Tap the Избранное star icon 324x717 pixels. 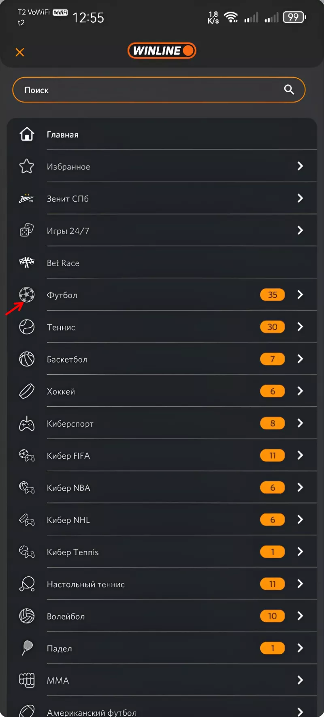(27, 166)
